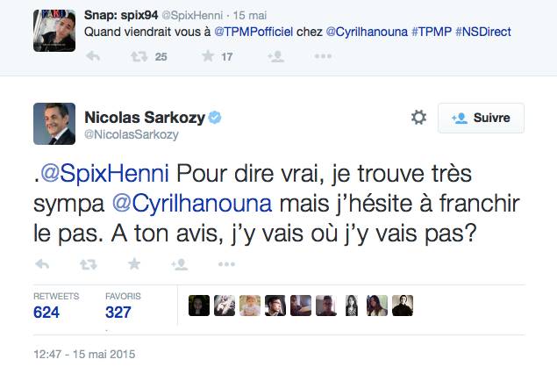The width and height of the screenshot is (557, 374).
Task: Reply to Nicolas Sarkozy's tweet
Action: (x=41, y=263)
